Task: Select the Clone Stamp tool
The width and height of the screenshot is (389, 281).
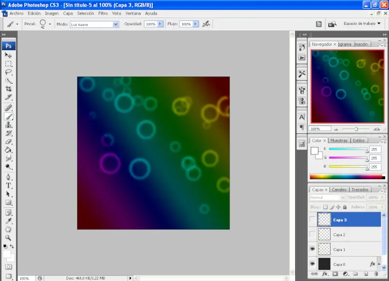Action: point(8,125)
